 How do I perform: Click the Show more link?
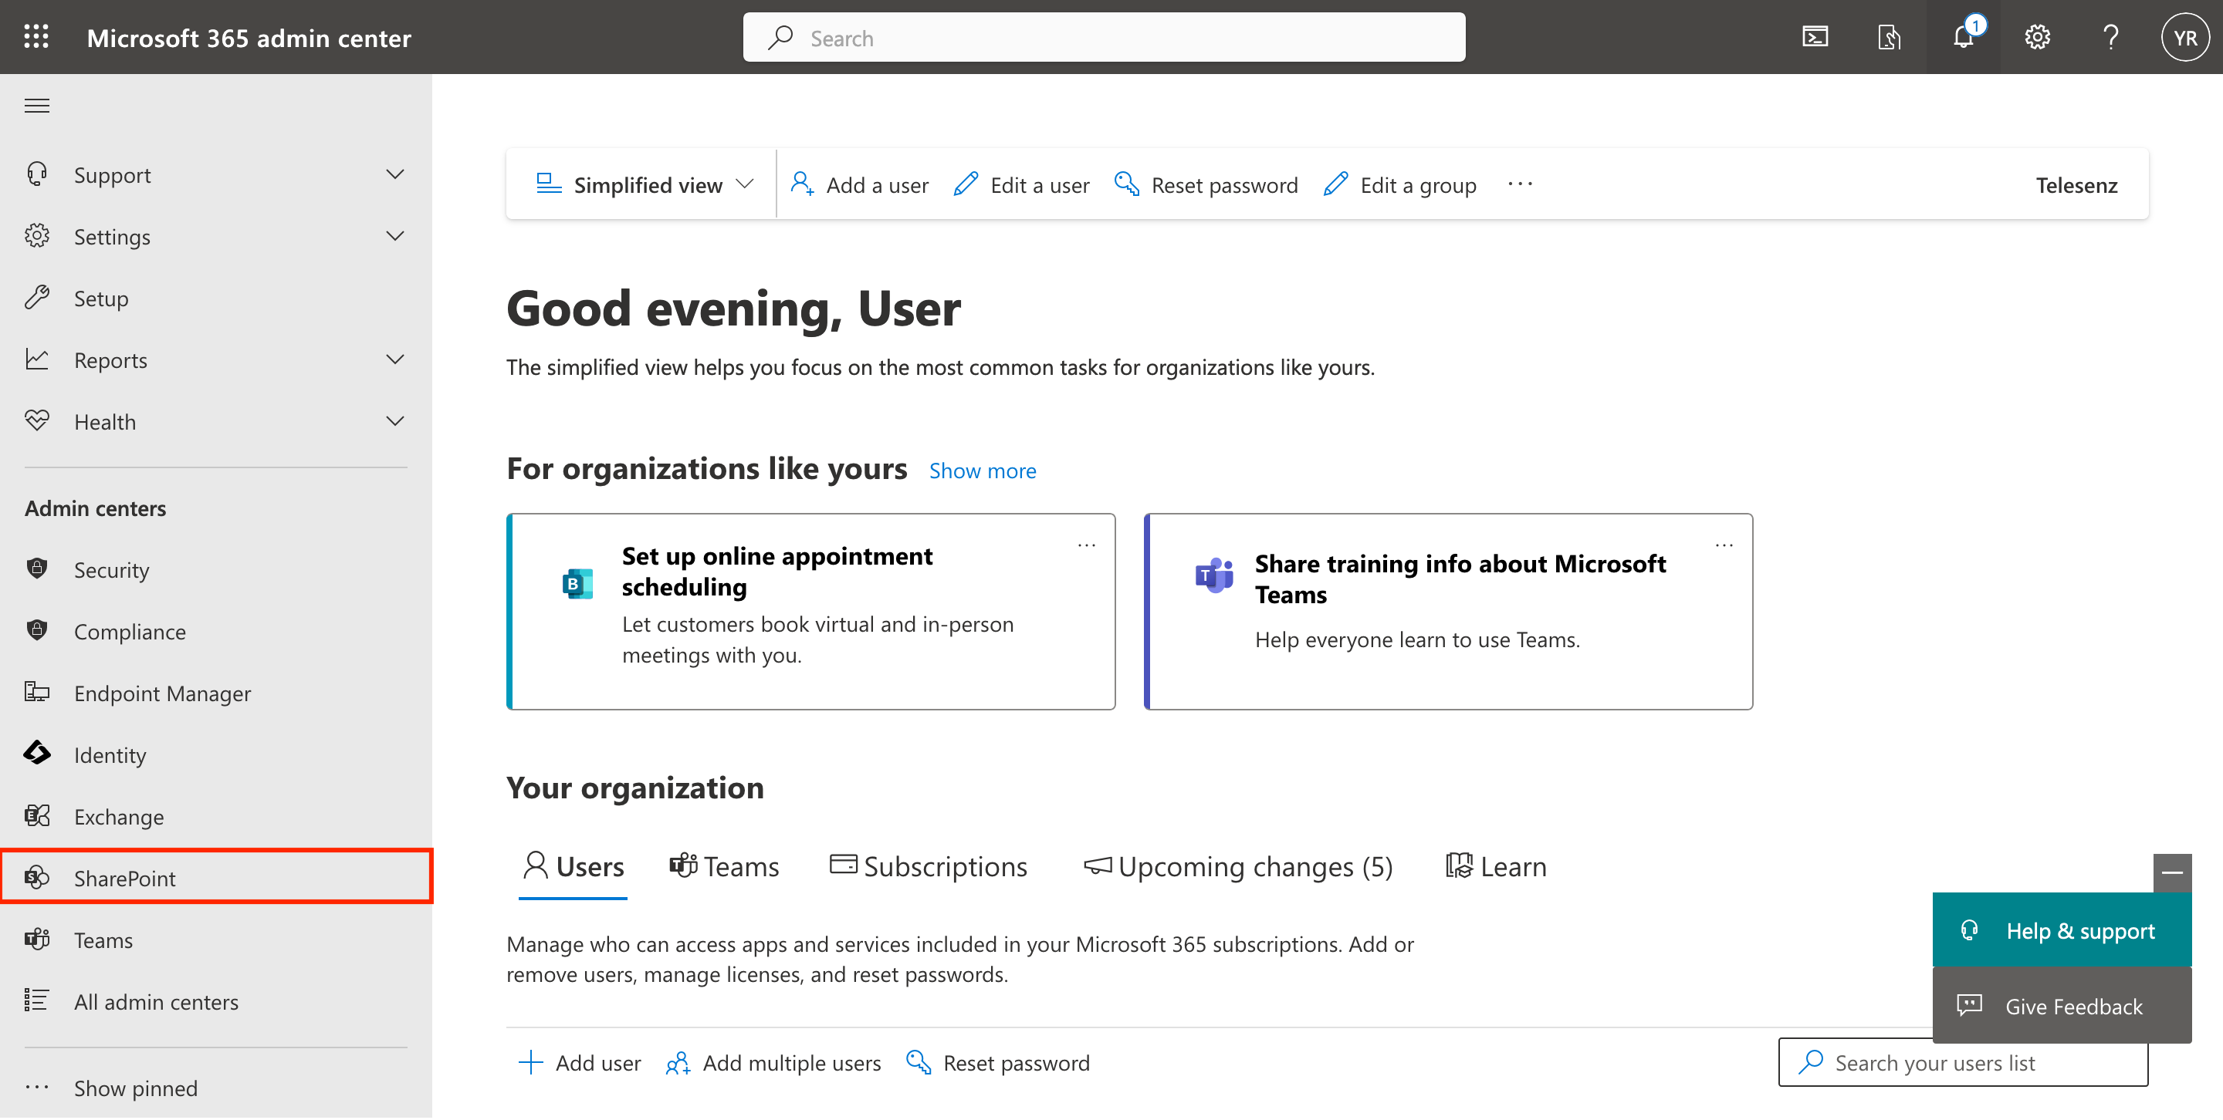click(982, 471)
